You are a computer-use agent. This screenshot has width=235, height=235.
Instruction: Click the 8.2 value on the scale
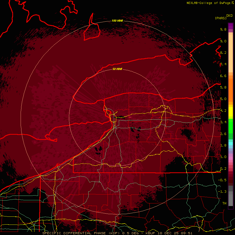point(223,52)
